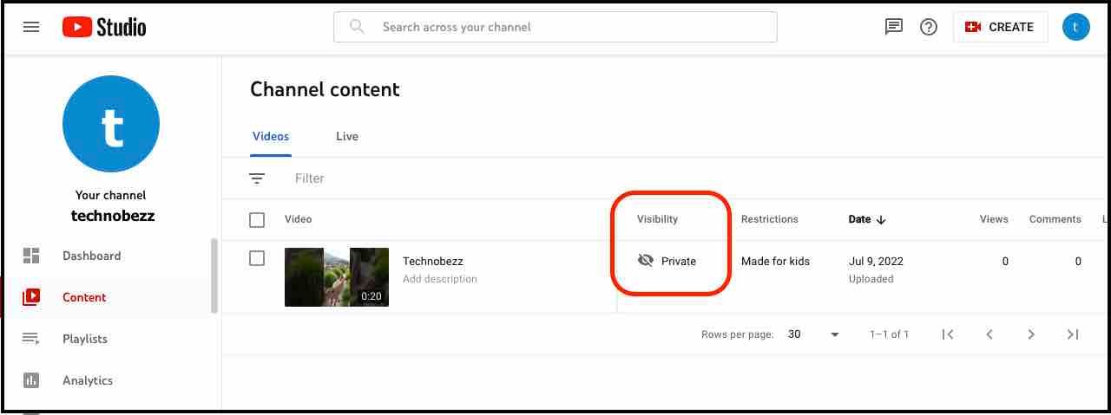Click the search magnifier icon
The image size is (1111, 415).
(x=357, y=27)
